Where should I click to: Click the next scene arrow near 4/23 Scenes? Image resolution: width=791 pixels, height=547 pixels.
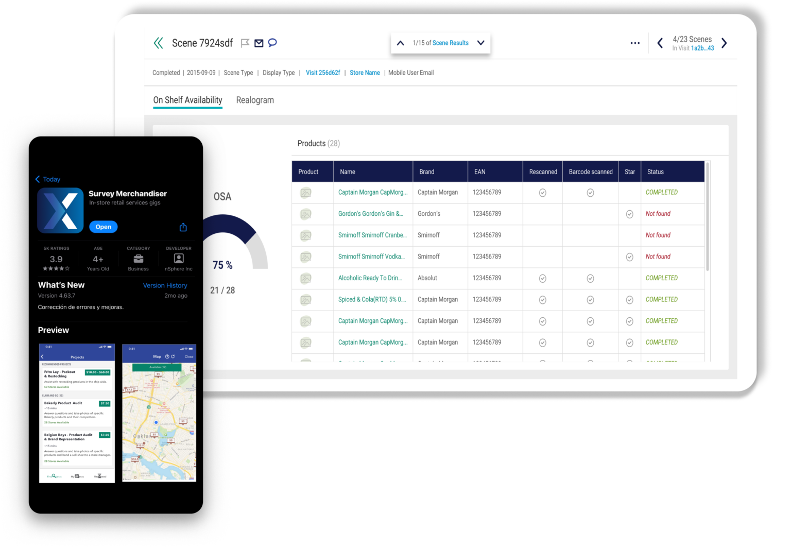(724, 43)
